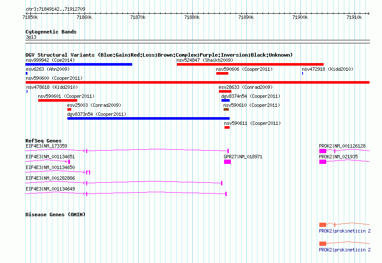
Task: Click the blue nsv999942 gain variant bar
Action: [79, 64]
